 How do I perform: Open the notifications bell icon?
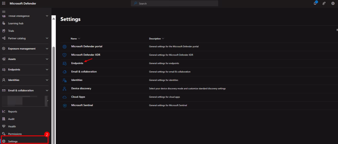point(315,3)
